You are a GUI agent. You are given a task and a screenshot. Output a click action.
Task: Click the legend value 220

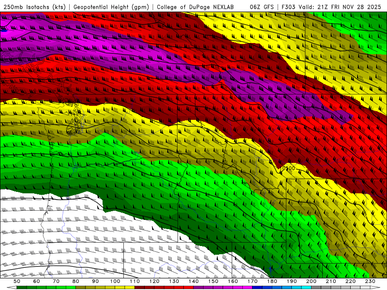pyautogui.click(x=351, y=281)
